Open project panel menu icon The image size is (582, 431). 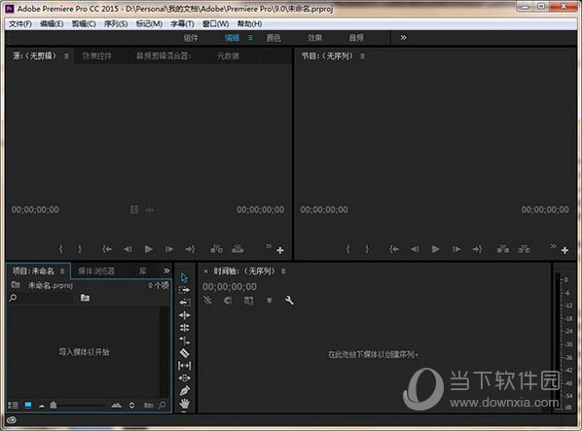(x=62, y=271)
